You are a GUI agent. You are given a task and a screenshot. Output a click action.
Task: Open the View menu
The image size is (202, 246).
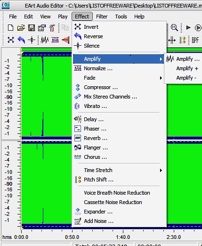[45, 16]
